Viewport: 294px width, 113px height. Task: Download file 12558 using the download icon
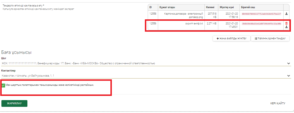(286, 14)
